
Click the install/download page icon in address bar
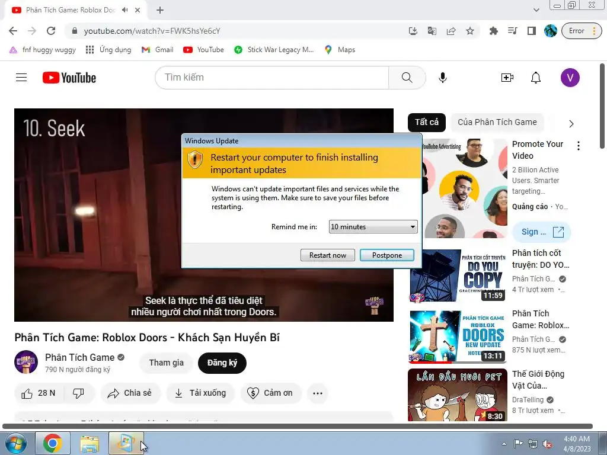(x=413, y=31)
